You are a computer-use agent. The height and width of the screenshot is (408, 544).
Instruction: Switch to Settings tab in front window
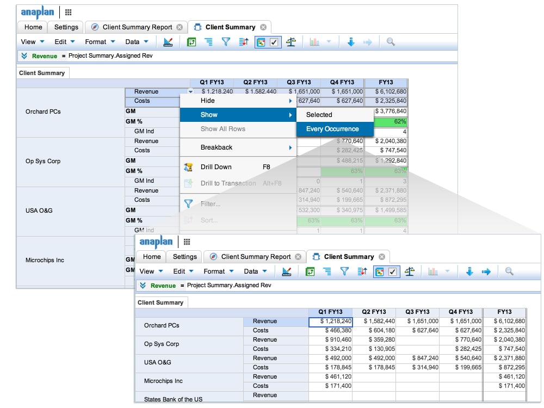[185, 257]
